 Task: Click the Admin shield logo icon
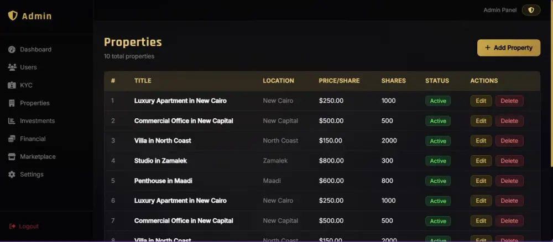coord(13,16)
